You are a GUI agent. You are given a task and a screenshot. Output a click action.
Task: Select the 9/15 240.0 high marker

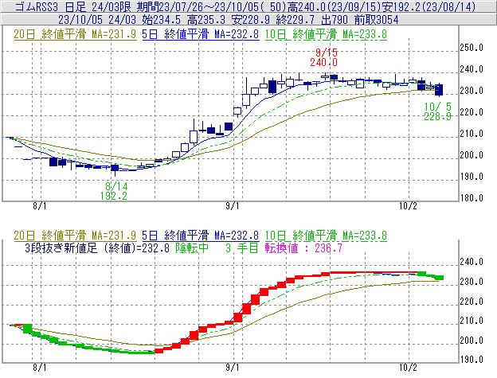[x=324, y=57]
